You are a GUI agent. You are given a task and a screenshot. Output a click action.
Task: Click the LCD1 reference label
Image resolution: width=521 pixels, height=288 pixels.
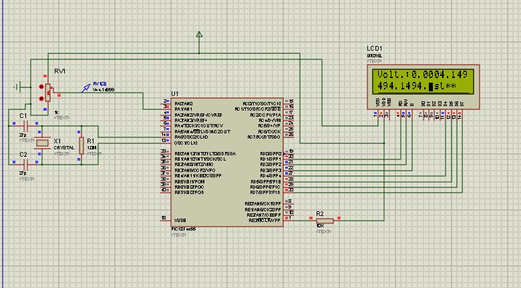tap(375, 49)
